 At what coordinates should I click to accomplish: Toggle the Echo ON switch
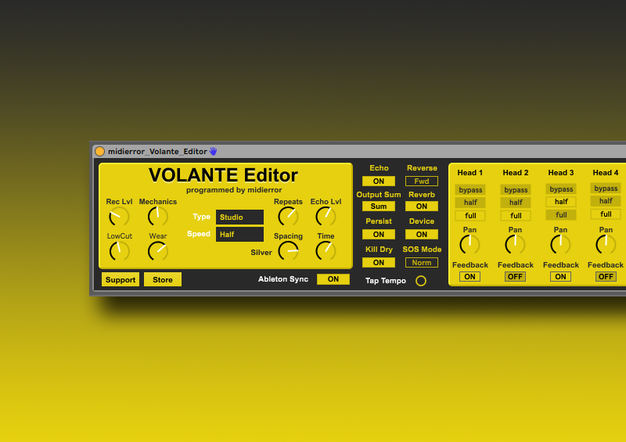click(x=379, y=181)
